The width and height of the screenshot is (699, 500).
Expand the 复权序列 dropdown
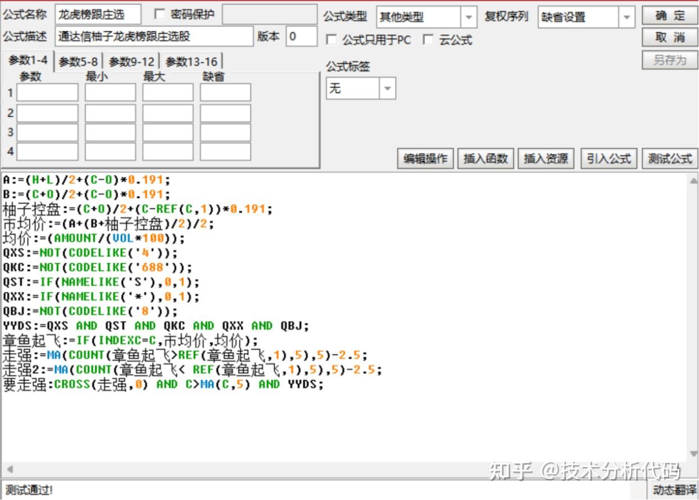point(627,17)
